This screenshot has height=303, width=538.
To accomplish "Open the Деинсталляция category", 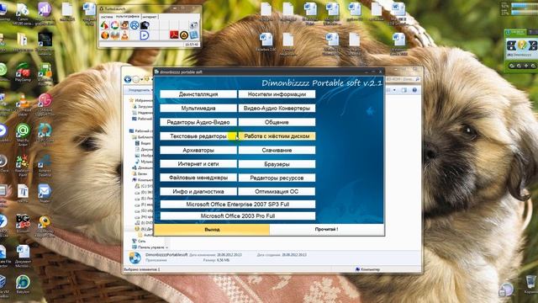I will 198,94.
